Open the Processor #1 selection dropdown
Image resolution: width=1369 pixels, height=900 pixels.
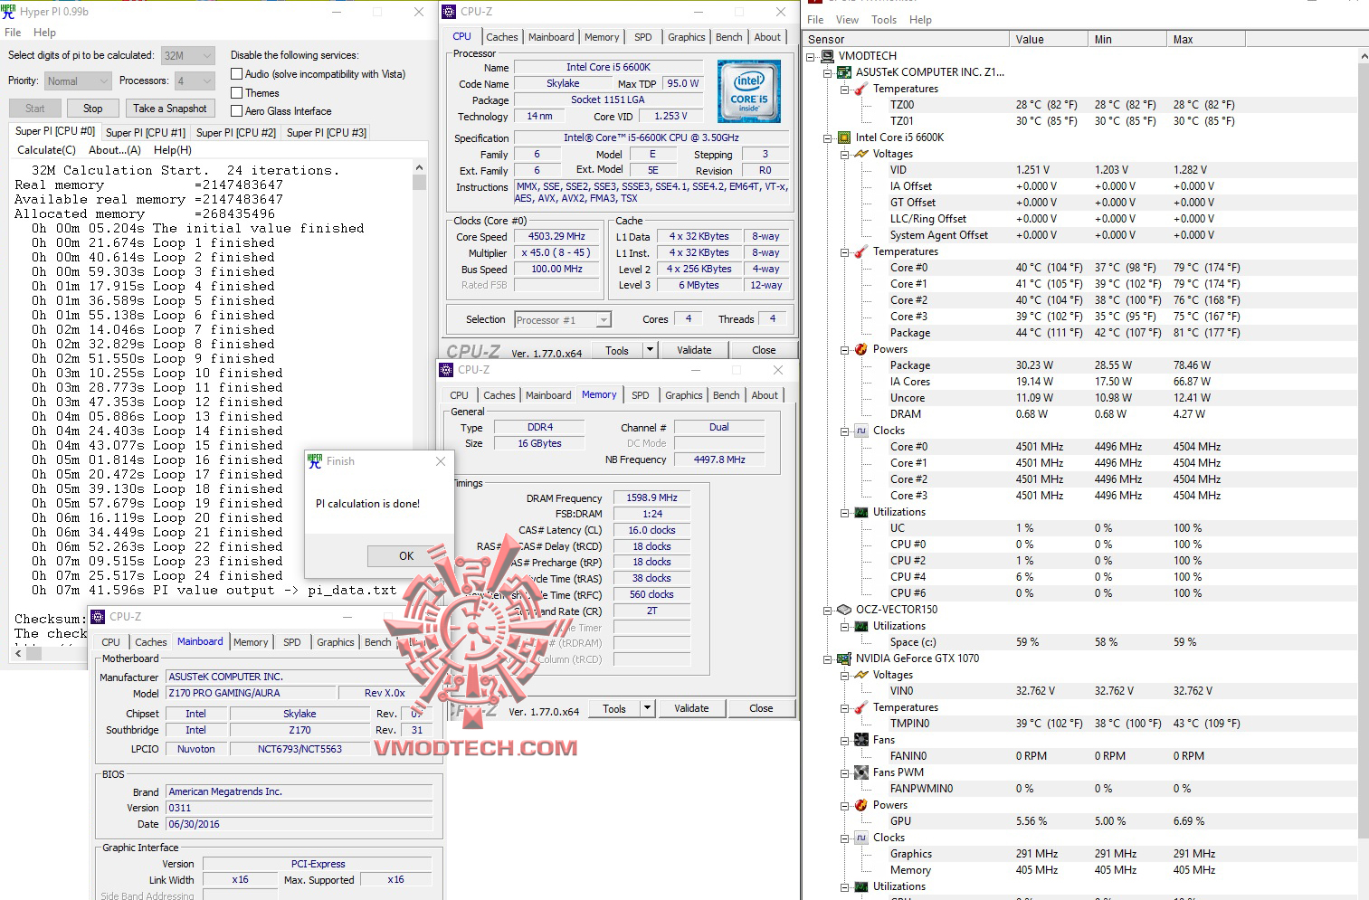click(x=602, y=318)
